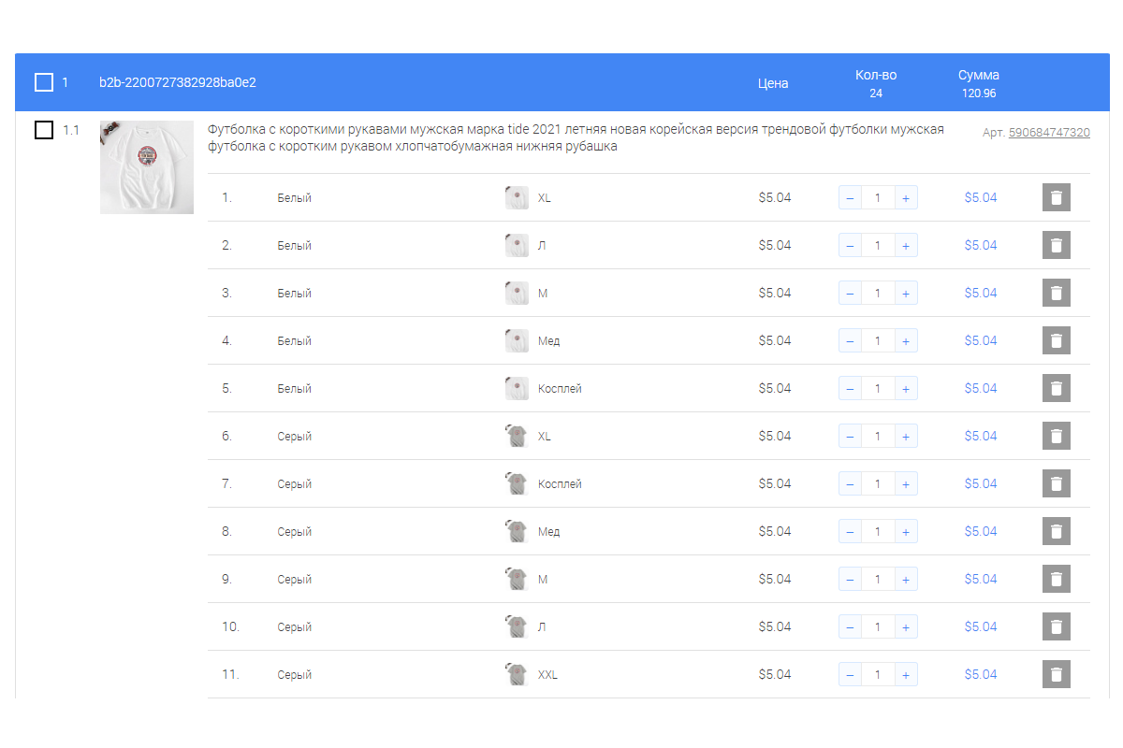Select item 1.1 checkbox

[x=44, y=130]
